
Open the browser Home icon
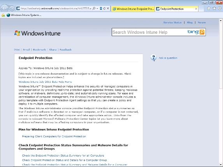[209, 9]
